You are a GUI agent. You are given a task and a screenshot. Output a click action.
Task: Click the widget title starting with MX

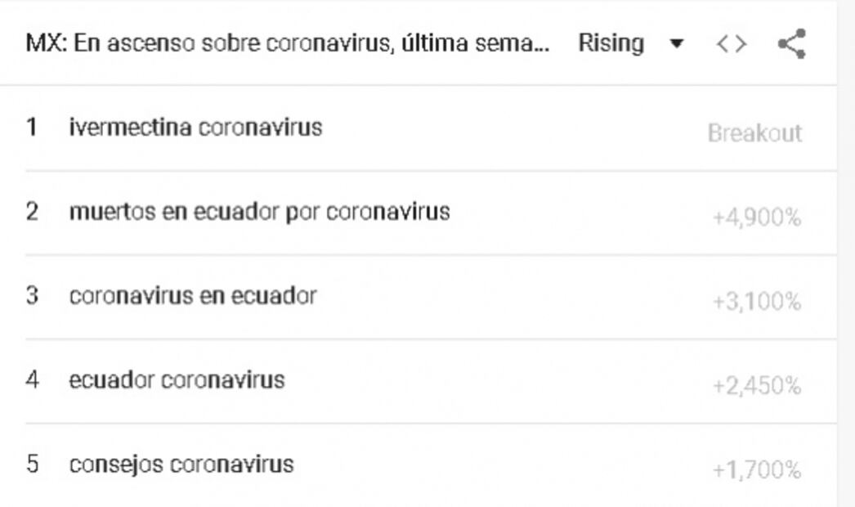pyautogui.click(x=287, y=43)
